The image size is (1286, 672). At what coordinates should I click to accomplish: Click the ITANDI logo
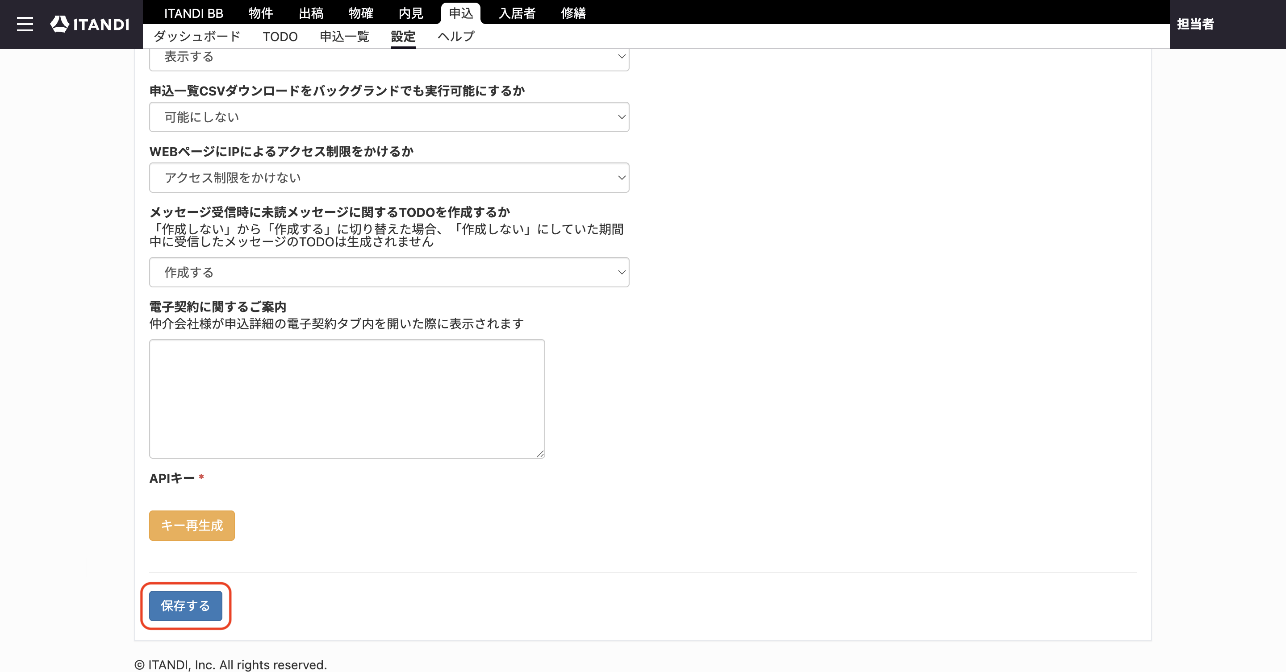click(x=90, y=24)
